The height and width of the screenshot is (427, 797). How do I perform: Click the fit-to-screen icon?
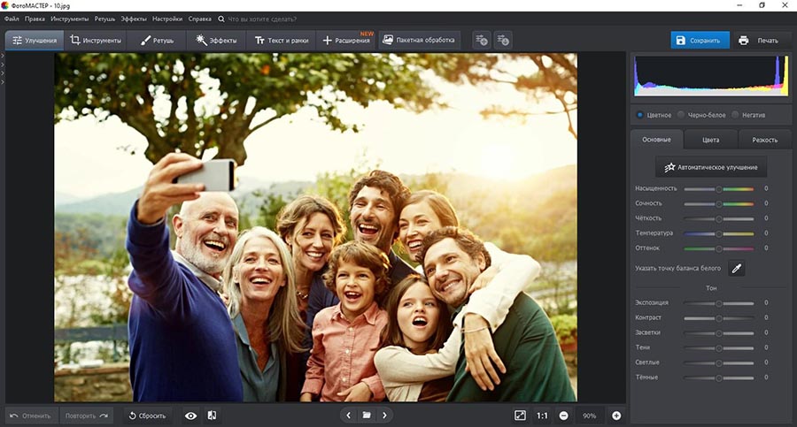click(520, 416)
